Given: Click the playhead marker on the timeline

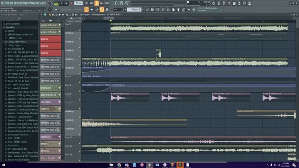Looking at the screenshot, I should tap(111, 21).
